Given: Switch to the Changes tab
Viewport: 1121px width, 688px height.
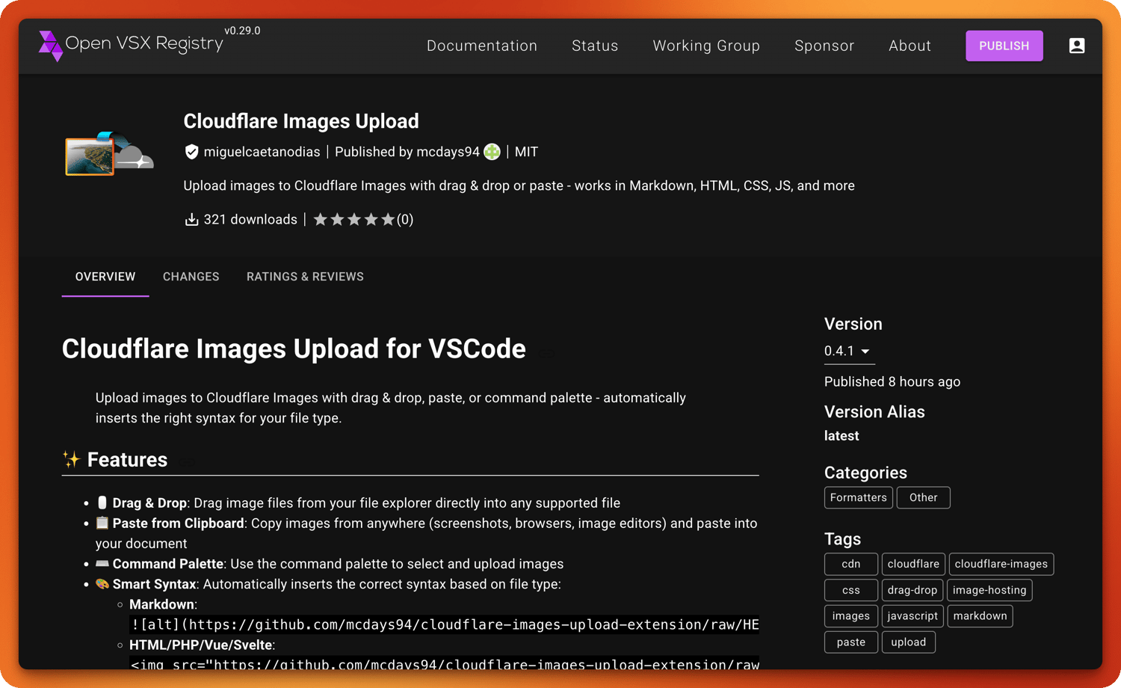Looking at the screenshot, I should 191,277.
